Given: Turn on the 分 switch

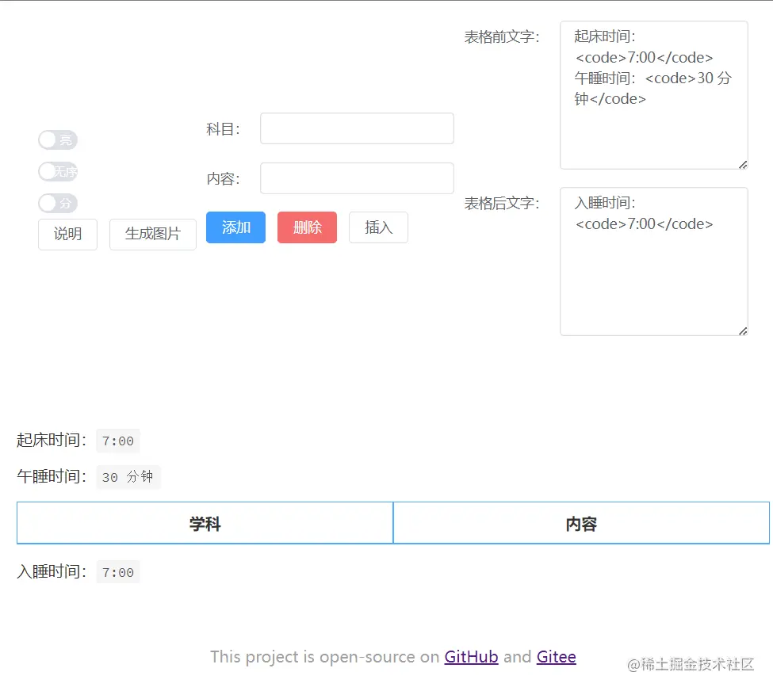Looking at the screenshot, I should (58, 203).
